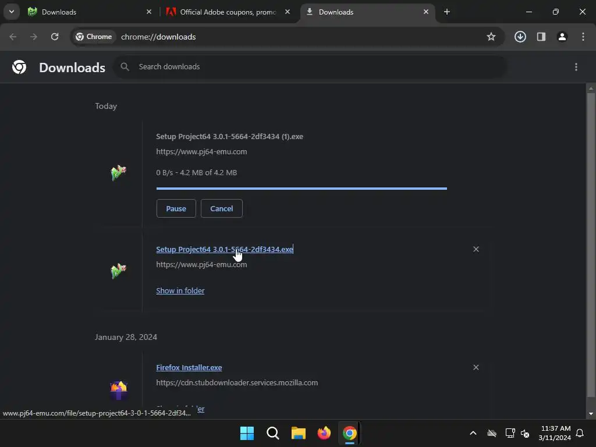The height and width of the screenshot is (447, 596).
Task: Bookmark this page with star icon
Action: (491, 37)
